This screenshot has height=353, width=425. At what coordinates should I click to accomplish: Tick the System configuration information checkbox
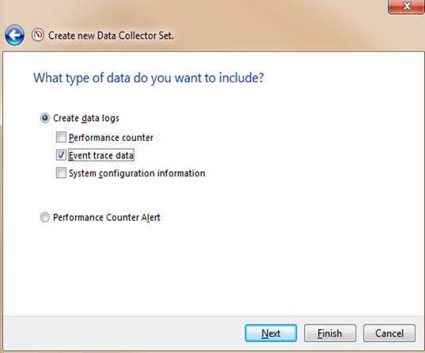pos(61,173)
